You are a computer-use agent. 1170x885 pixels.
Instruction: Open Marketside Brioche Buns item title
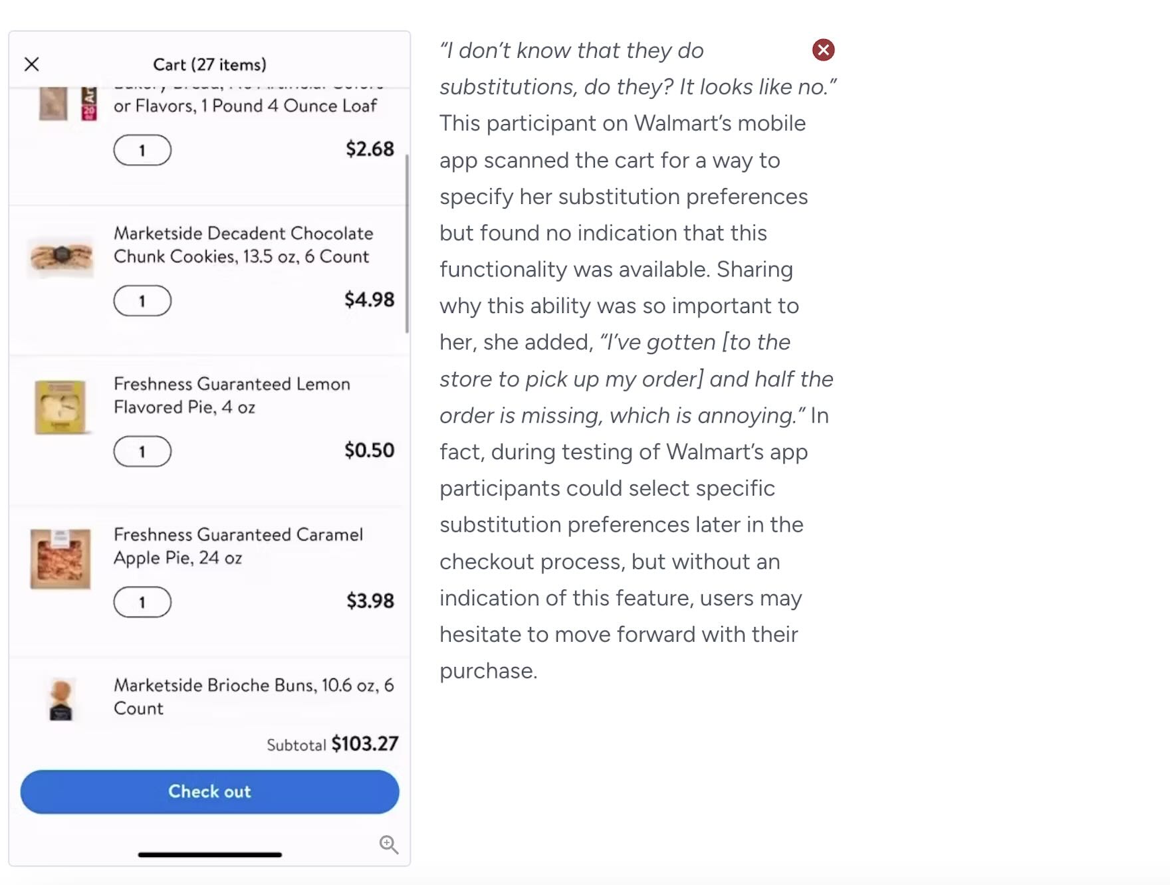tap(253, 696)
